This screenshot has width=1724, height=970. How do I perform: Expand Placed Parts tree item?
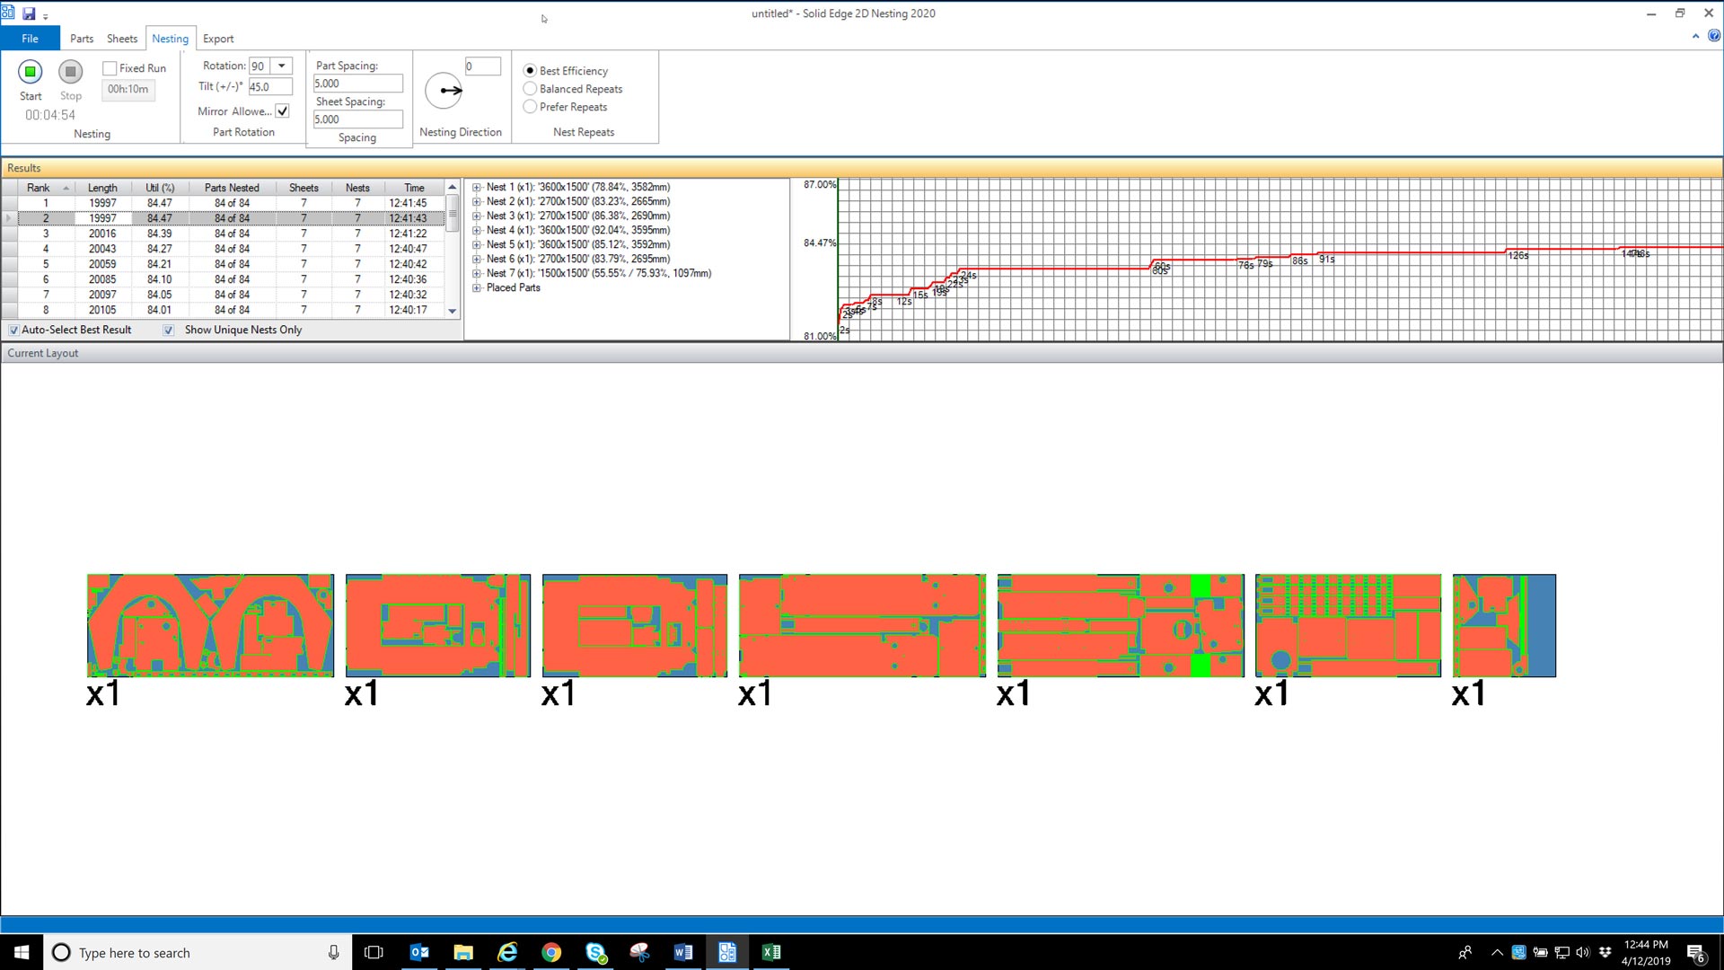pyautogui.click(x=477, y=287)
